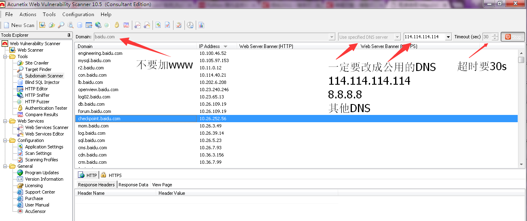
Task: Switch to the Response Data tab
Action: coord(133,185)
